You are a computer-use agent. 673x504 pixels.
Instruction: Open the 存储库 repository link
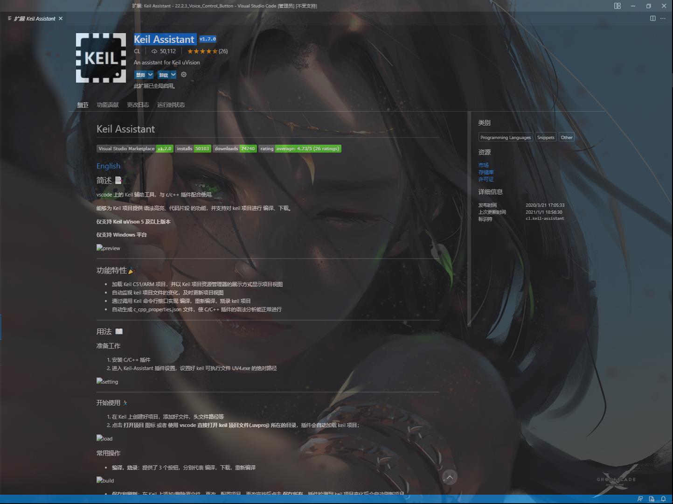point(486,172)
